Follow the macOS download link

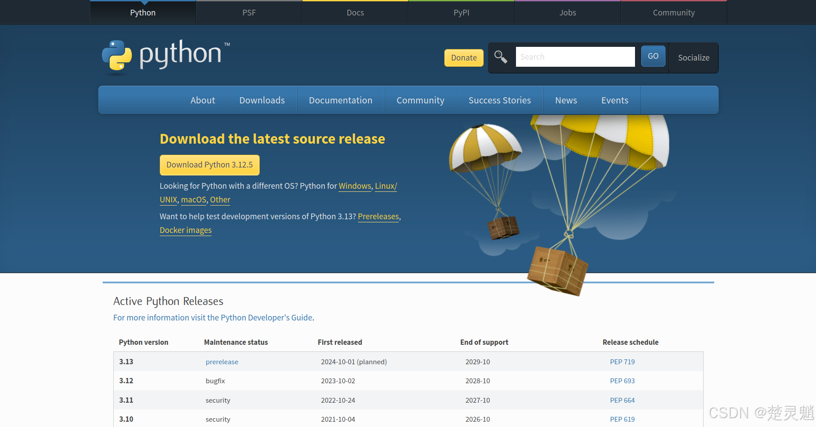coord(193,200)
